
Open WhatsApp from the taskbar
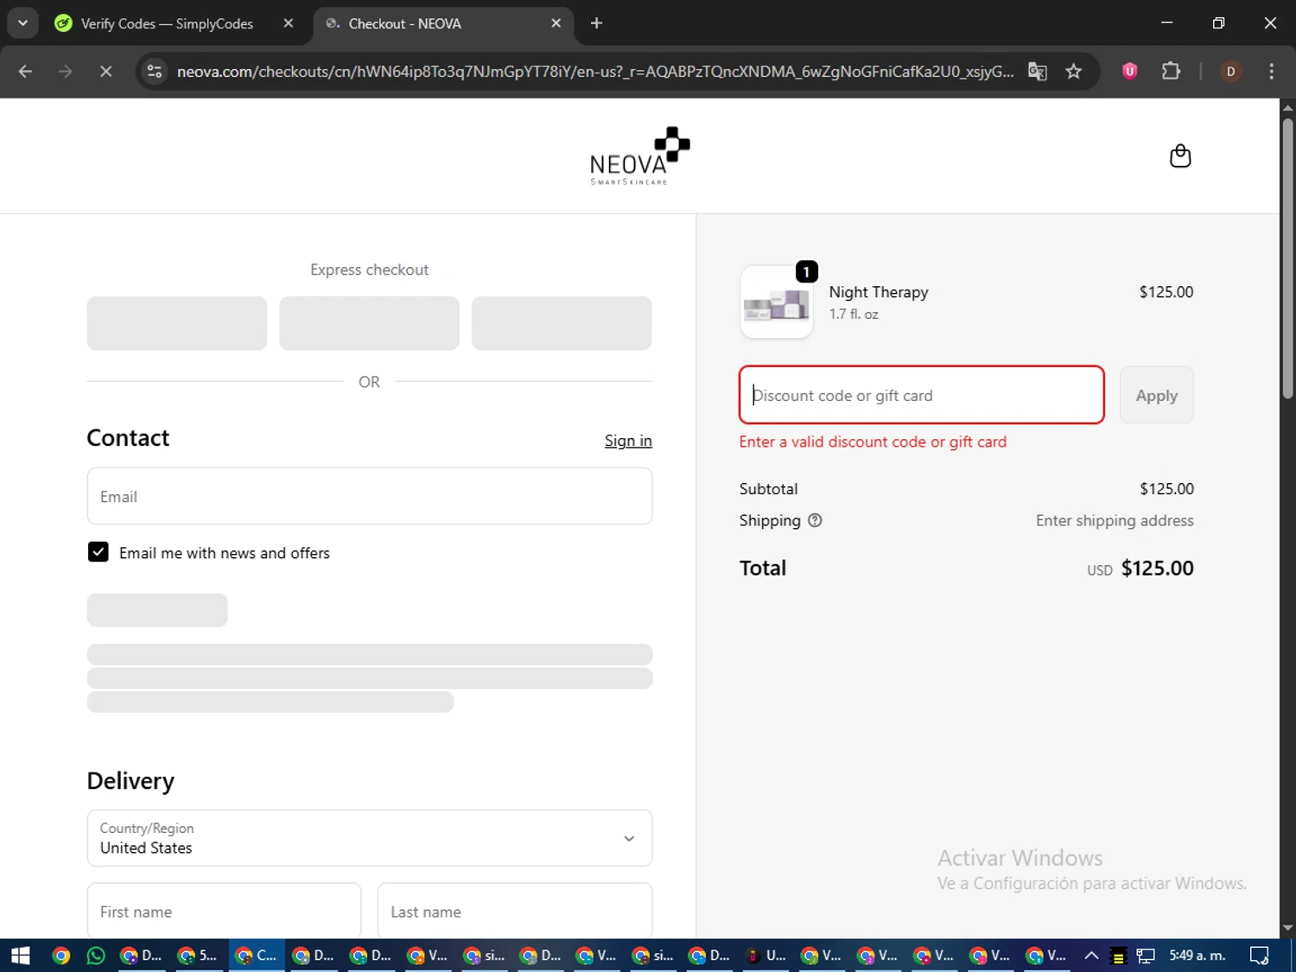pyautogui.click(x=96, y=956)
